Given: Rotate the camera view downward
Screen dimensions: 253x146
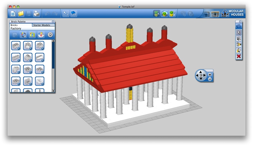Looking at the screenshot, I should tap(201, 79).
